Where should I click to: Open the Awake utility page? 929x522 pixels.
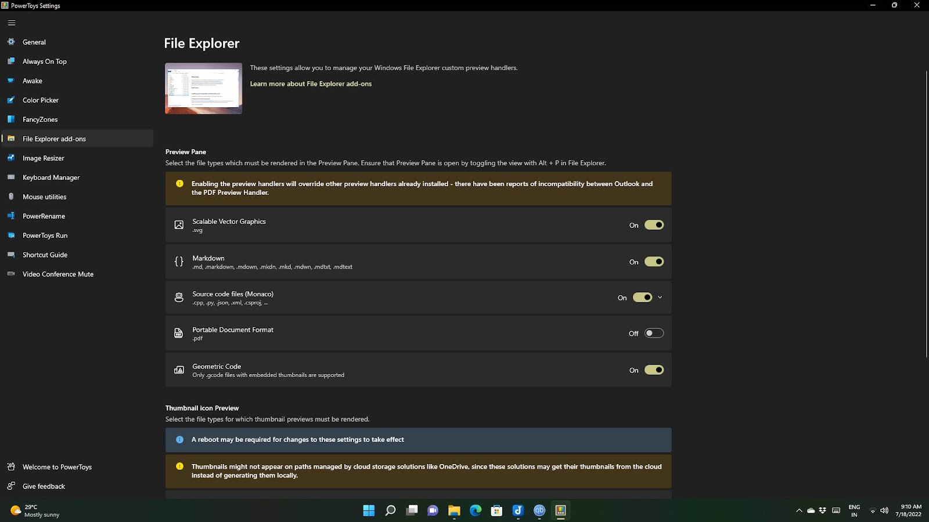click(x=77, y=81)
